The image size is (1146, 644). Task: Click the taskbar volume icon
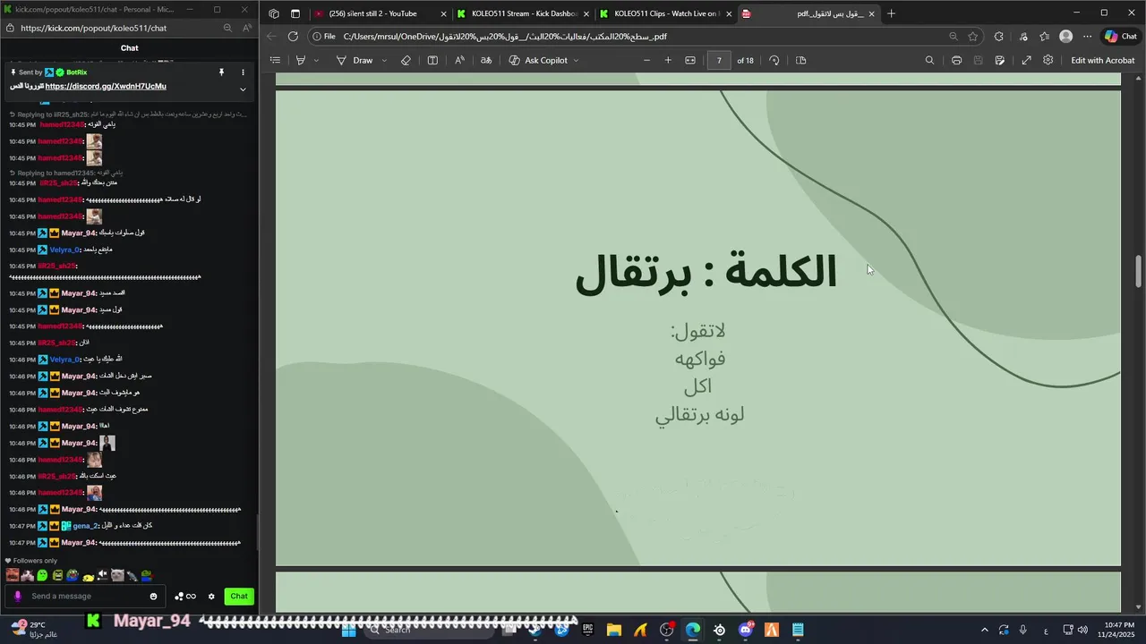1082,630
